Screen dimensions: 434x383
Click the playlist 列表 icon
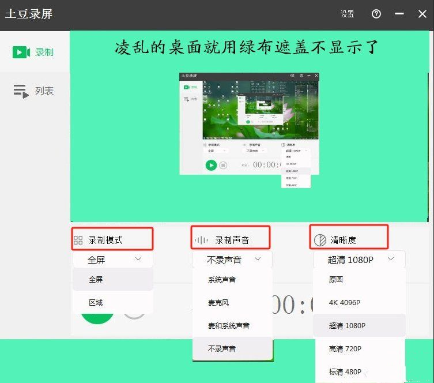tap(21, 91)
